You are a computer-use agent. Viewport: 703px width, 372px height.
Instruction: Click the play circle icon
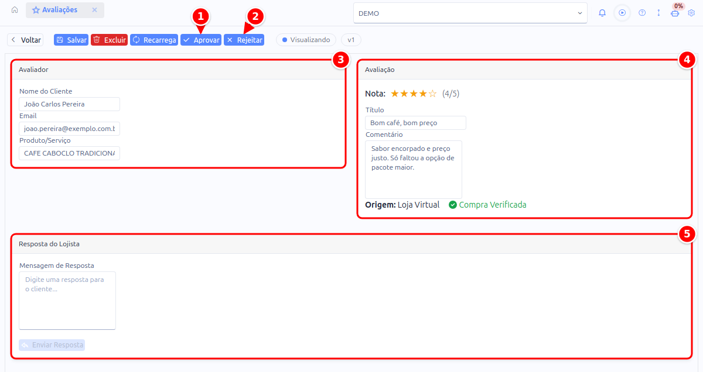point(622,13)
